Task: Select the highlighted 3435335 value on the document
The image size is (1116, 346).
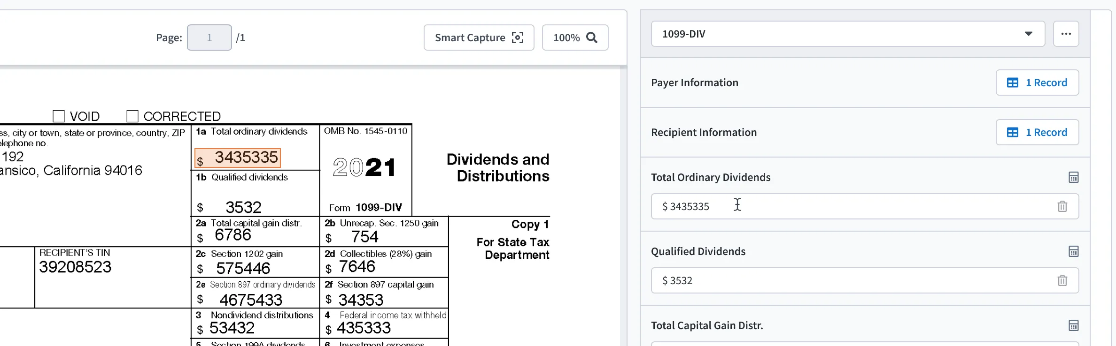Action: pos(238,158)
